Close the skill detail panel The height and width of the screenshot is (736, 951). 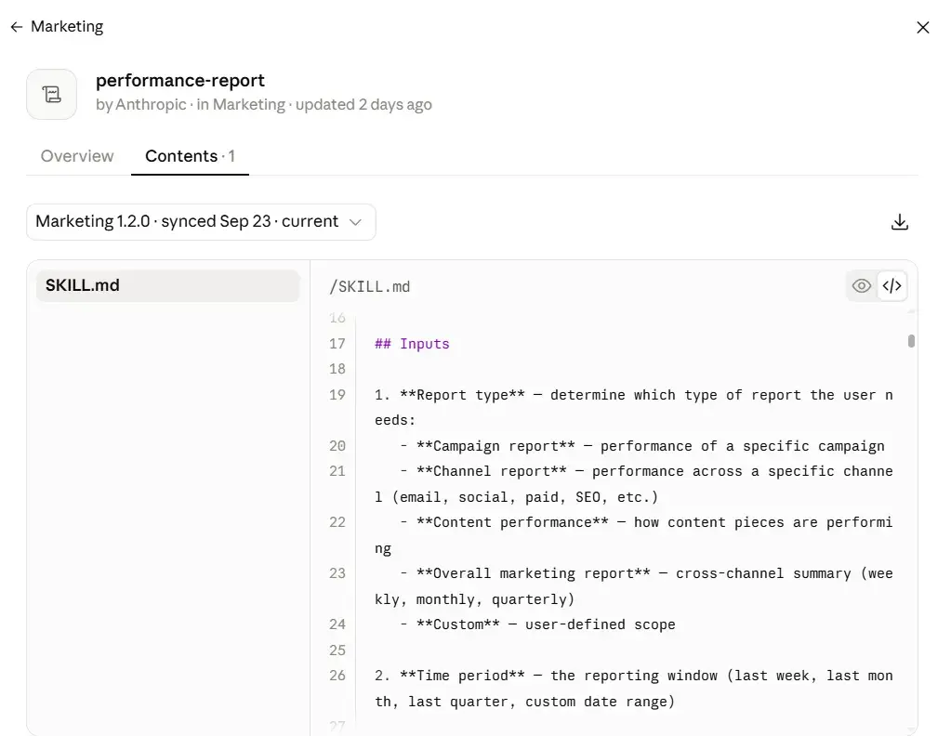pyautogui.click(x=922, y=27)
